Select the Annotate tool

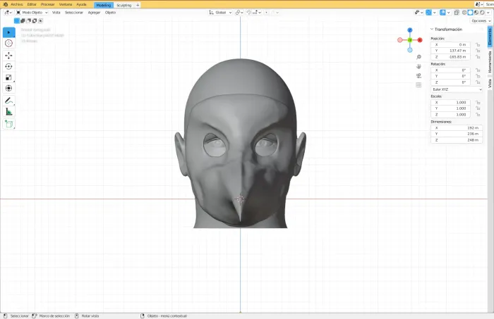(x=8, y=101)
